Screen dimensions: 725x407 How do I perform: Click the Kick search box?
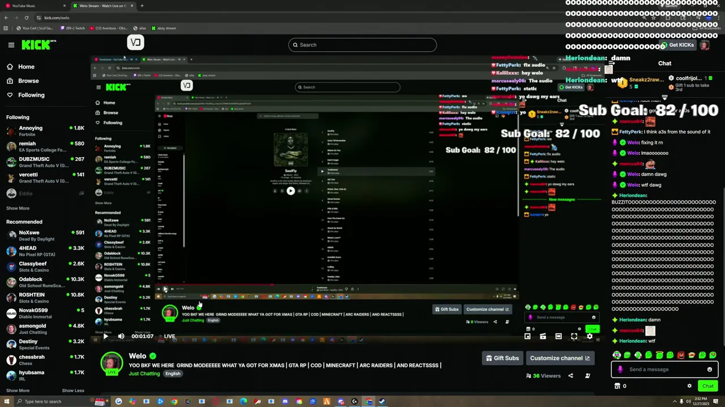(x=362, y=45)
